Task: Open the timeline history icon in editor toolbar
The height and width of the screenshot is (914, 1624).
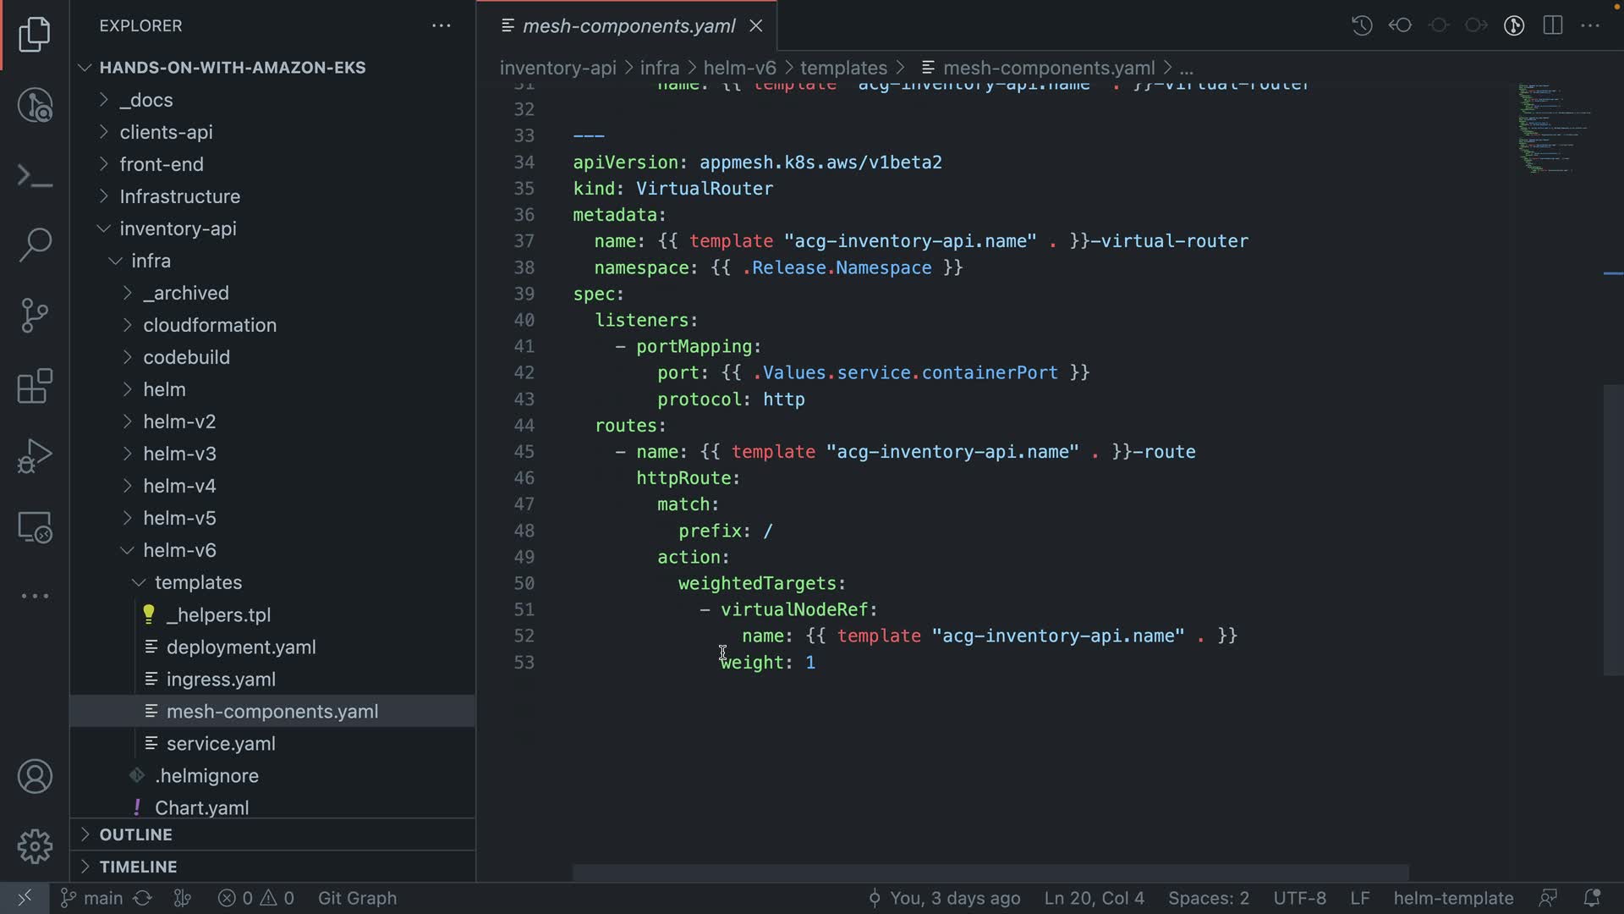Action: pyautogui.click(x=1362, y=25)
